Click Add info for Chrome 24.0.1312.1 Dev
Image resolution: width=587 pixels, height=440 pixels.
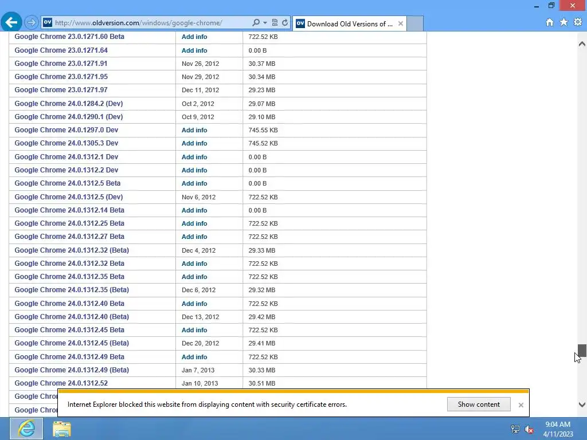(194, 157)
